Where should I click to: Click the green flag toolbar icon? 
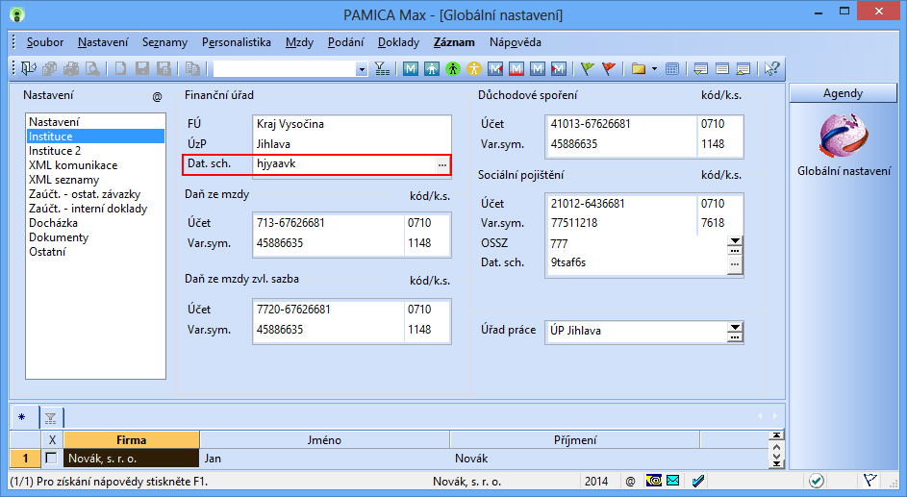pyautogui.click(x=587, y=69)
